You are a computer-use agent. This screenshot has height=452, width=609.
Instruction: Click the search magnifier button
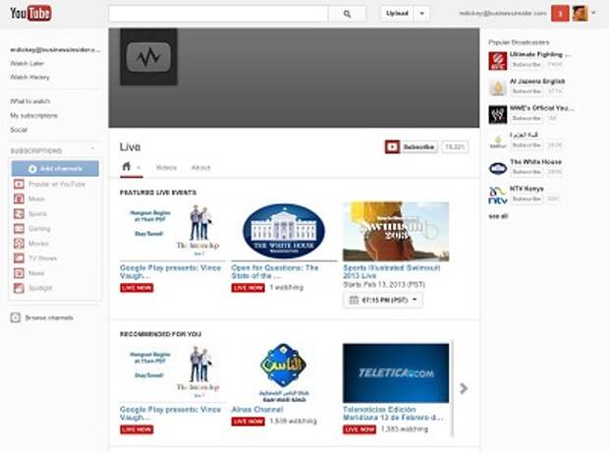pyautogui.click(x=347, y=14)
